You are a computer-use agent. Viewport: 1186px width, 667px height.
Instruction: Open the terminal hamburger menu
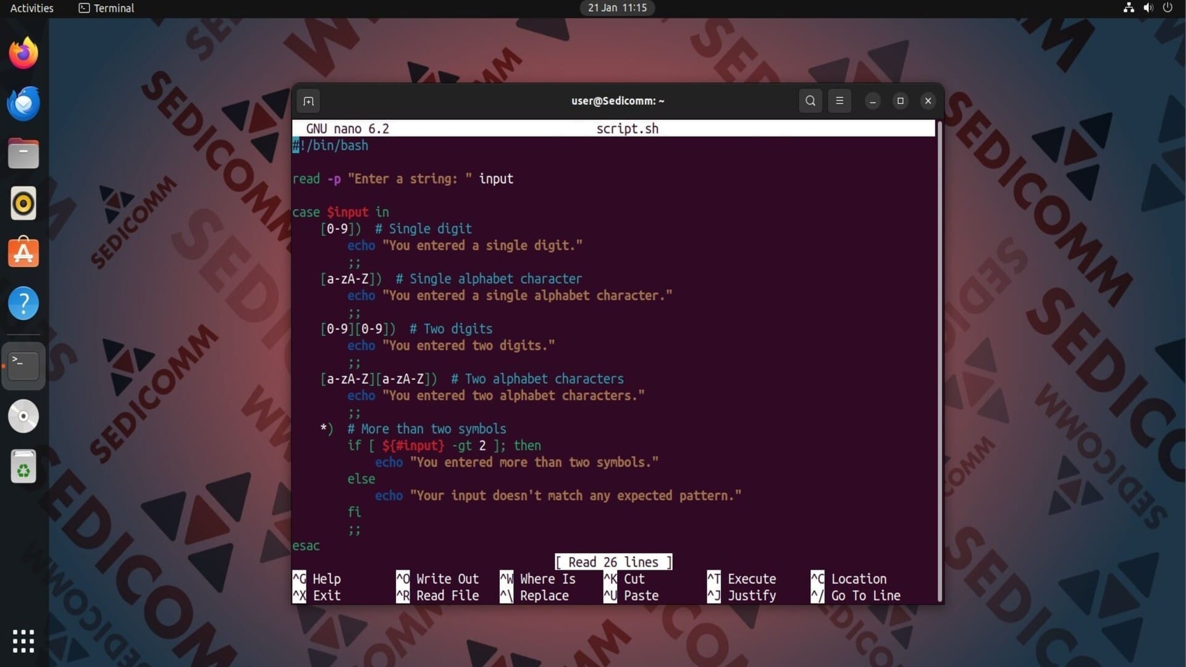click(x=839, y=101)
